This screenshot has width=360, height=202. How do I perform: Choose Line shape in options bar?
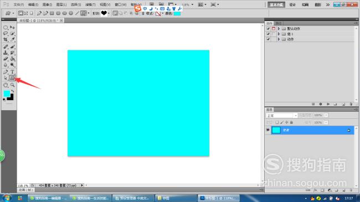pos(78,13)
